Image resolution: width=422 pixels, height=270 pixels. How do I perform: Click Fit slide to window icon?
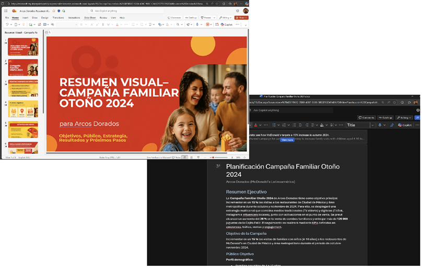tap(244, 157)
